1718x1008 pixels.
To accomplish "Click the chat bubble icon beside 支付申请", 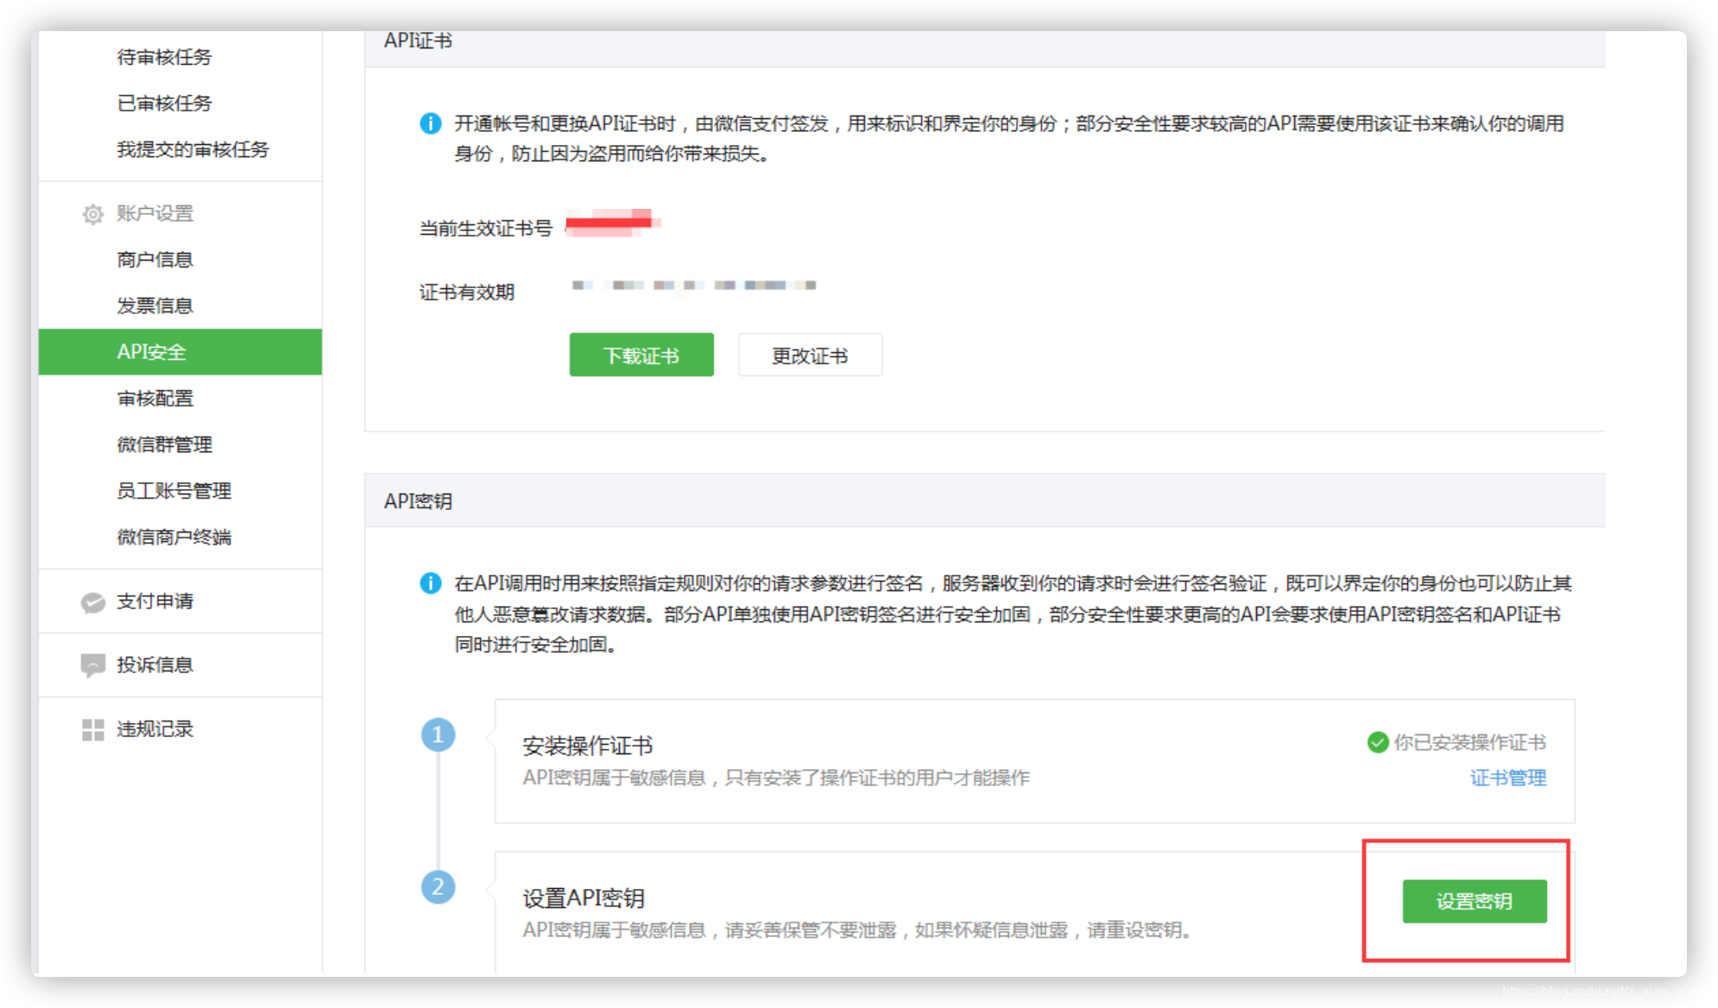I will [x=92, y=602].
